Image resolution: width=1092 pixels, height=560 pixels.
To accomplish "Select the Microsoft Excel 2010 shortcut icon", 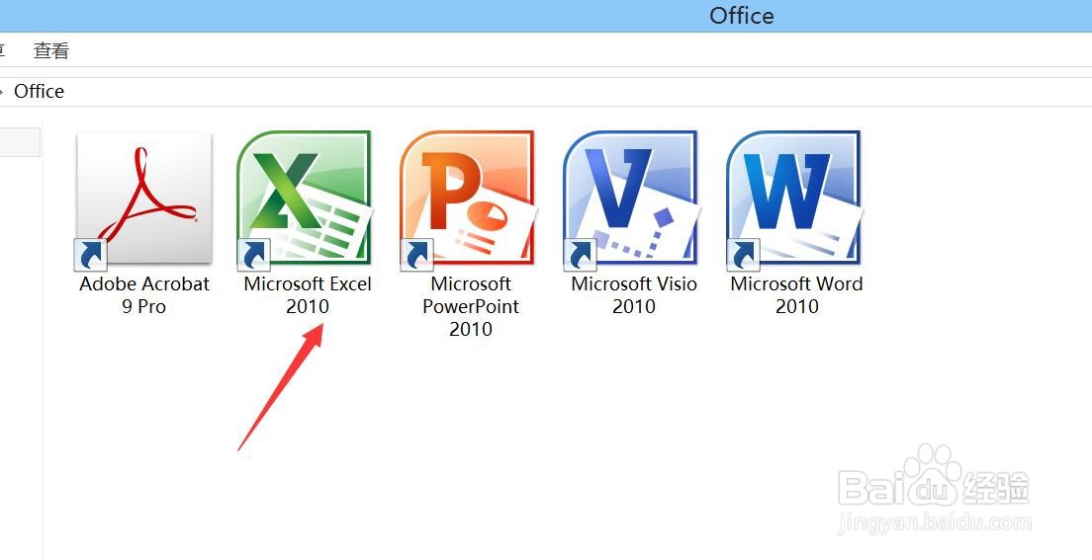I will point(305,200).
